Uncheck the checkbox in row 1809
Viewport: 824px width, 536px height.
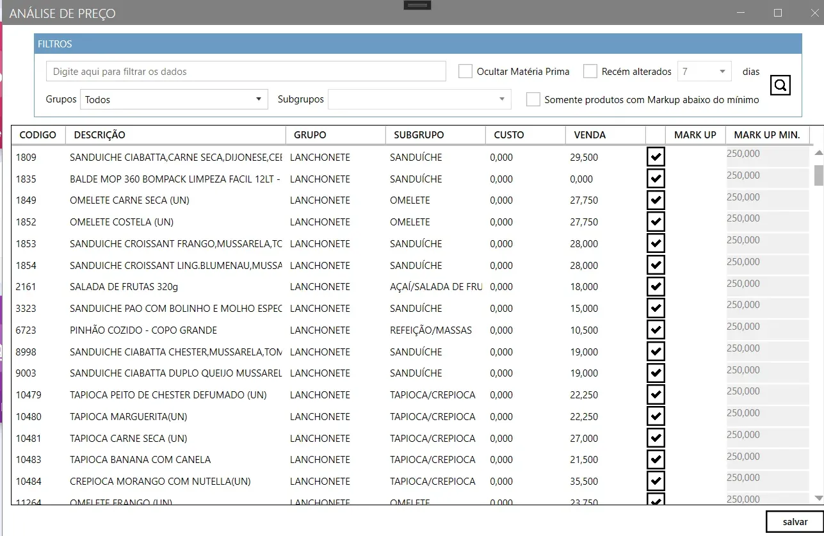pos(656,157)
